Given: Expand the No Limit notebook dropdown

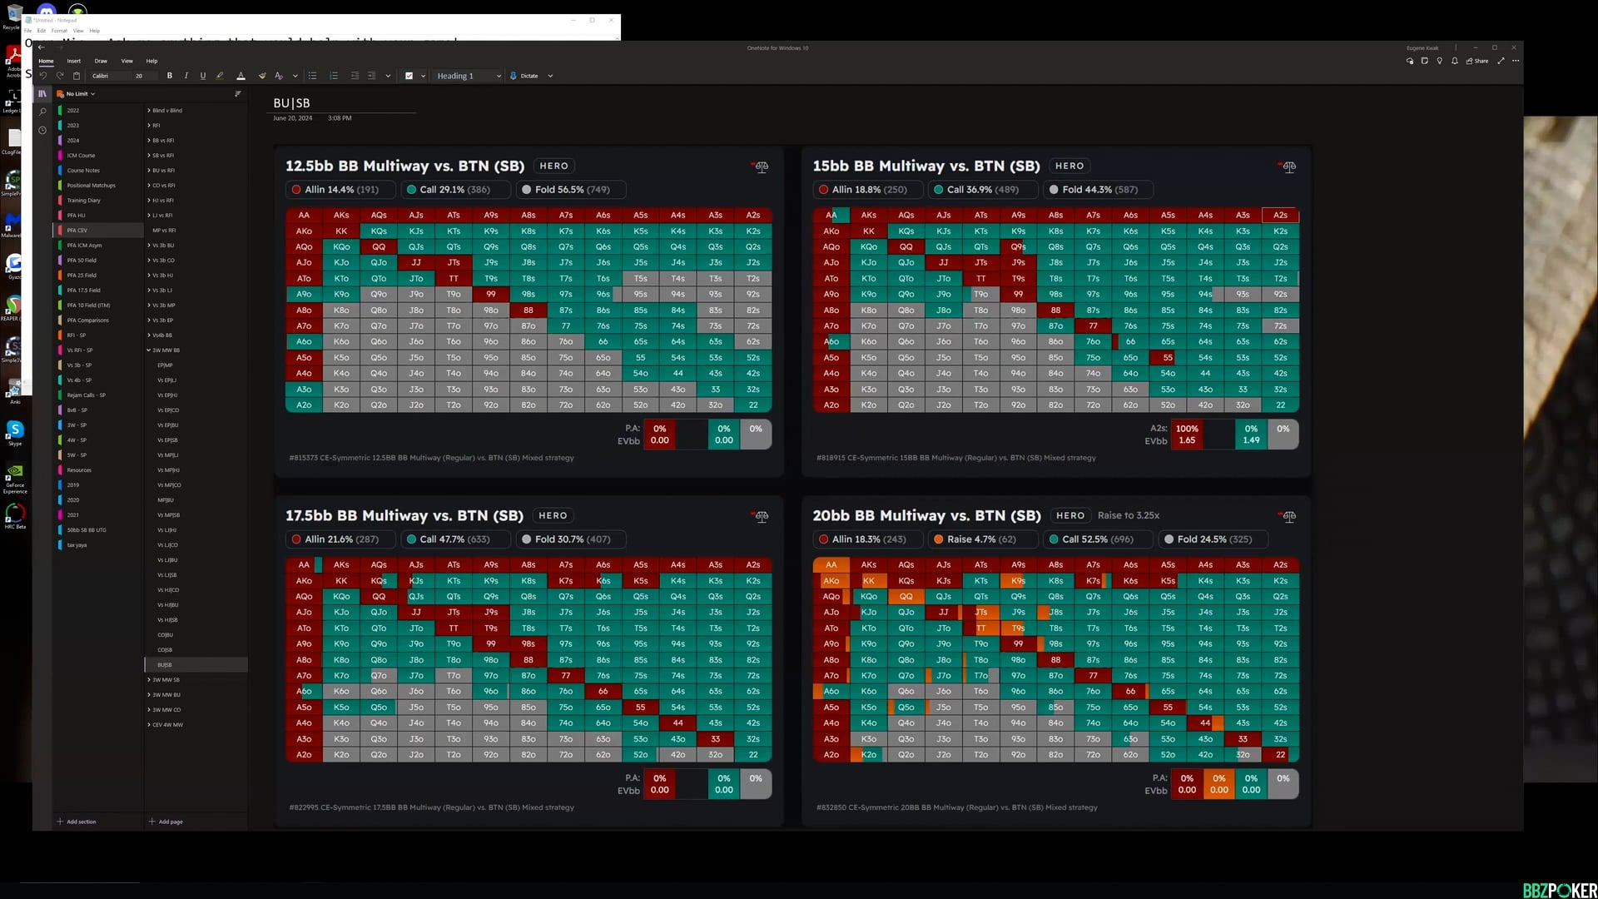Looking at the screenshot, I should (81, 94).
